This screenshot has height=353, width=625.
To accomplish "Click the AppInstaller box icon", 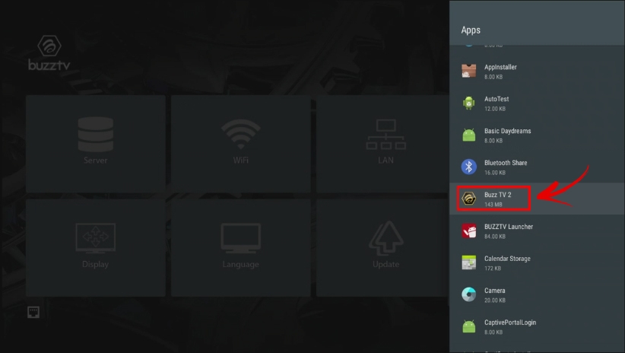I will (x=468, y=71).
